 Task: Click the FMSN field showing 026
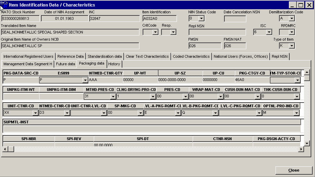pos(205,46)
